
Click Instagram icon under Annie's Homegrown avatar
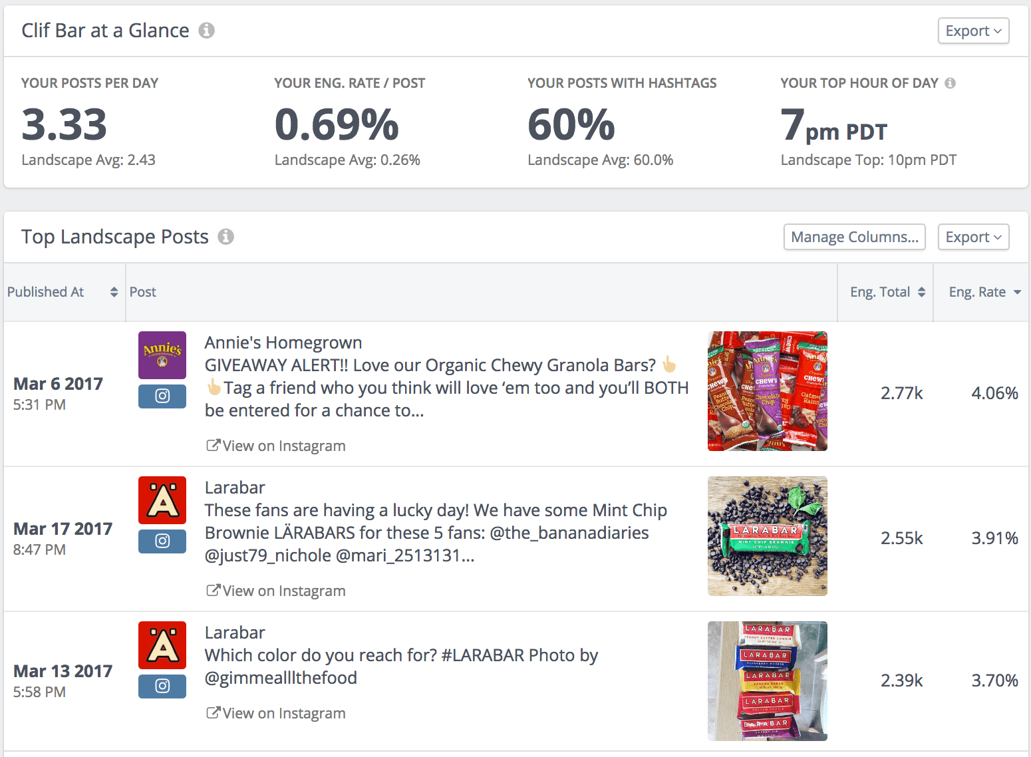coord(162,396)
